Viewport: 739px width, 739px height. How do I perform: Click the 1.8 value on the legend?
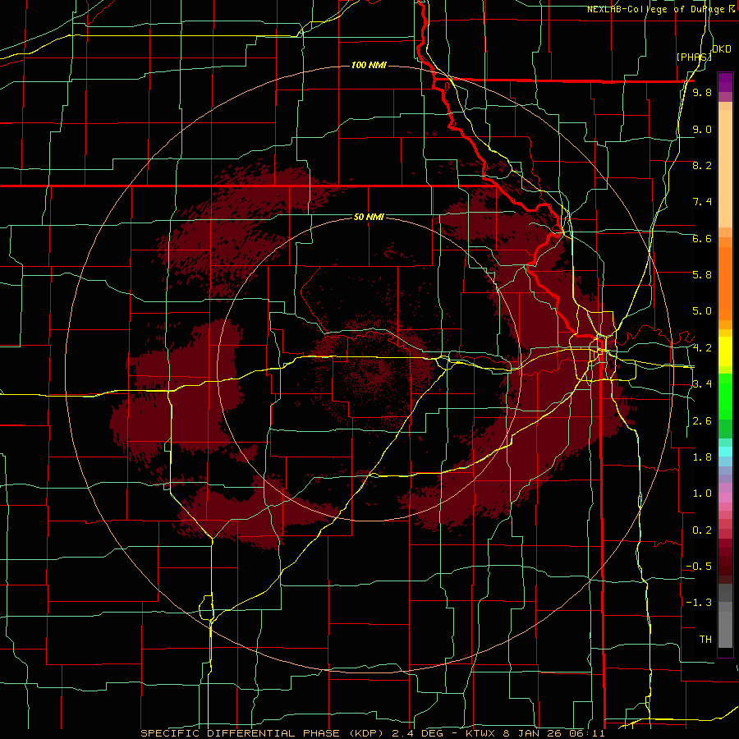(702, 457)
